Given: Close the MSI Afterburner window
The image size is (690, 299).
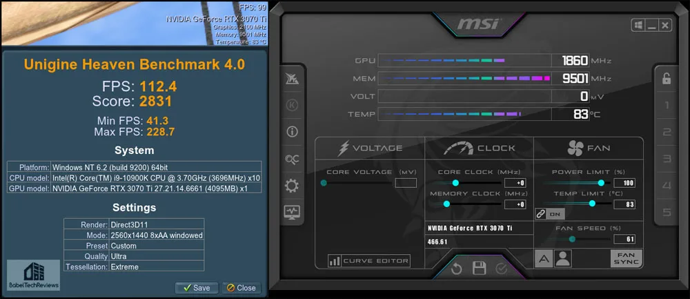Looking at the screenshot, I should coord(665,25).
